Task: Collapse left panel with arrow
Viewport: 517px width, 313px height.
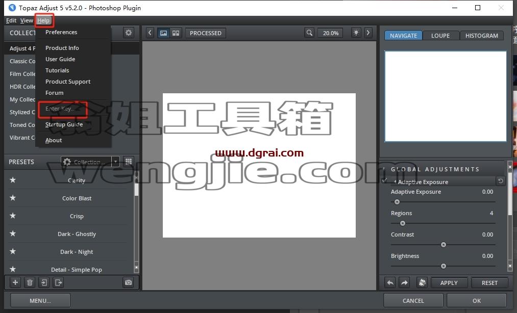Action: click(150, 33)
